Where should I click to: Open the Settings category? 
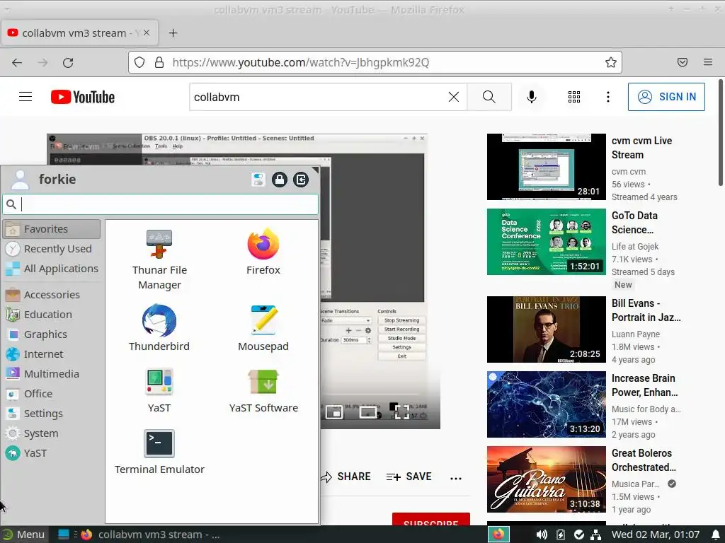pos(51,414)
